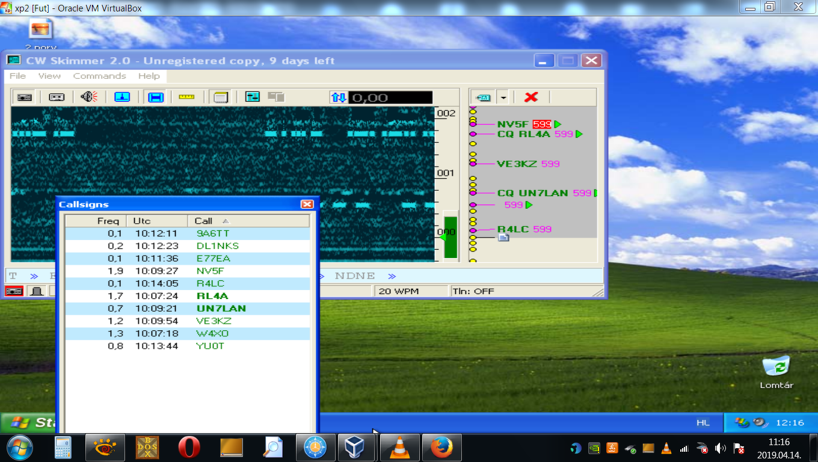Click the green arrow next to NV5F 599
Image resolution: width=818 pixels, height=462 pixels.
(558, 125)
